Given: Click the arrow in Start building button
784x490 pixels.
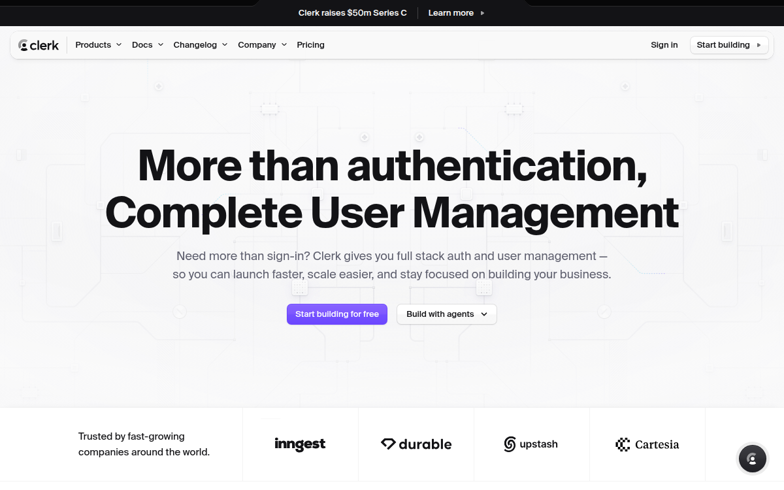Looking at the screenshot, I should click(759, 45).
